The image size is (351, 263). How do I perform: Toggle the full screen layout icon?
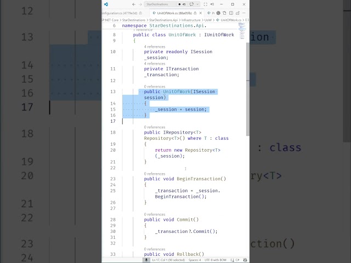pyautogui.click(x=206, y=4)
